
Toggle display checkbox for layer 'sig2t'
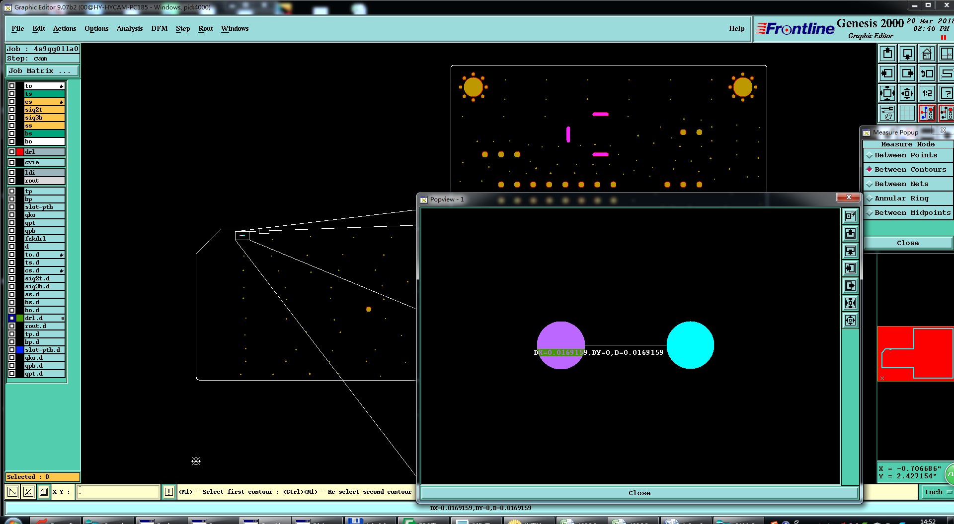(x=12, y=110)
